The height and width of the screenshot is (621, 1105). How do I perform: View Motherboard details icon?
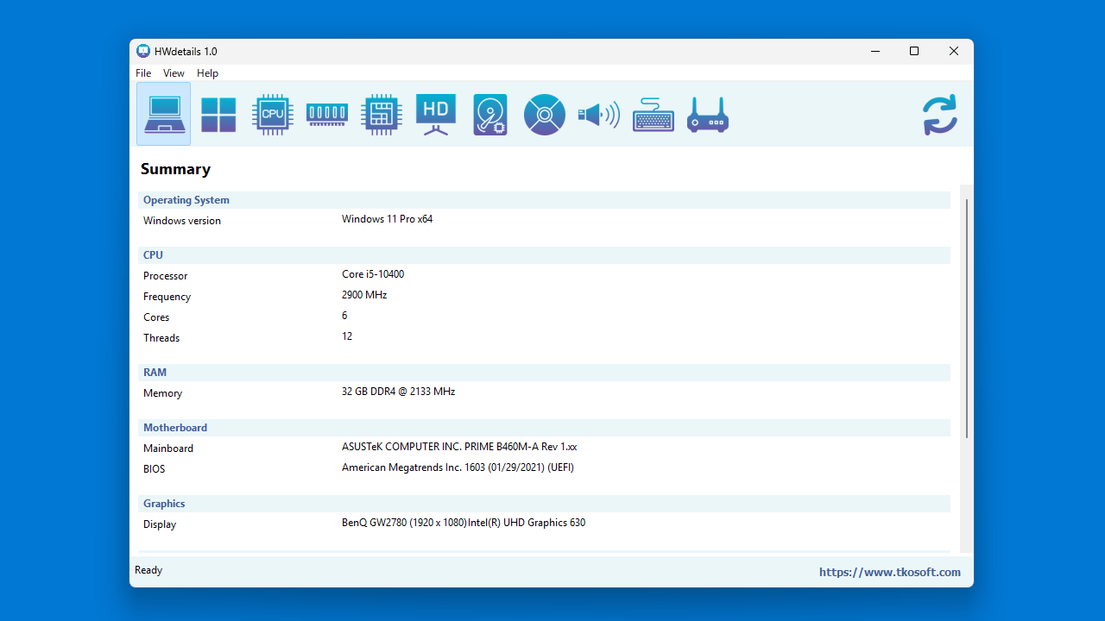(x=382, y=114)
